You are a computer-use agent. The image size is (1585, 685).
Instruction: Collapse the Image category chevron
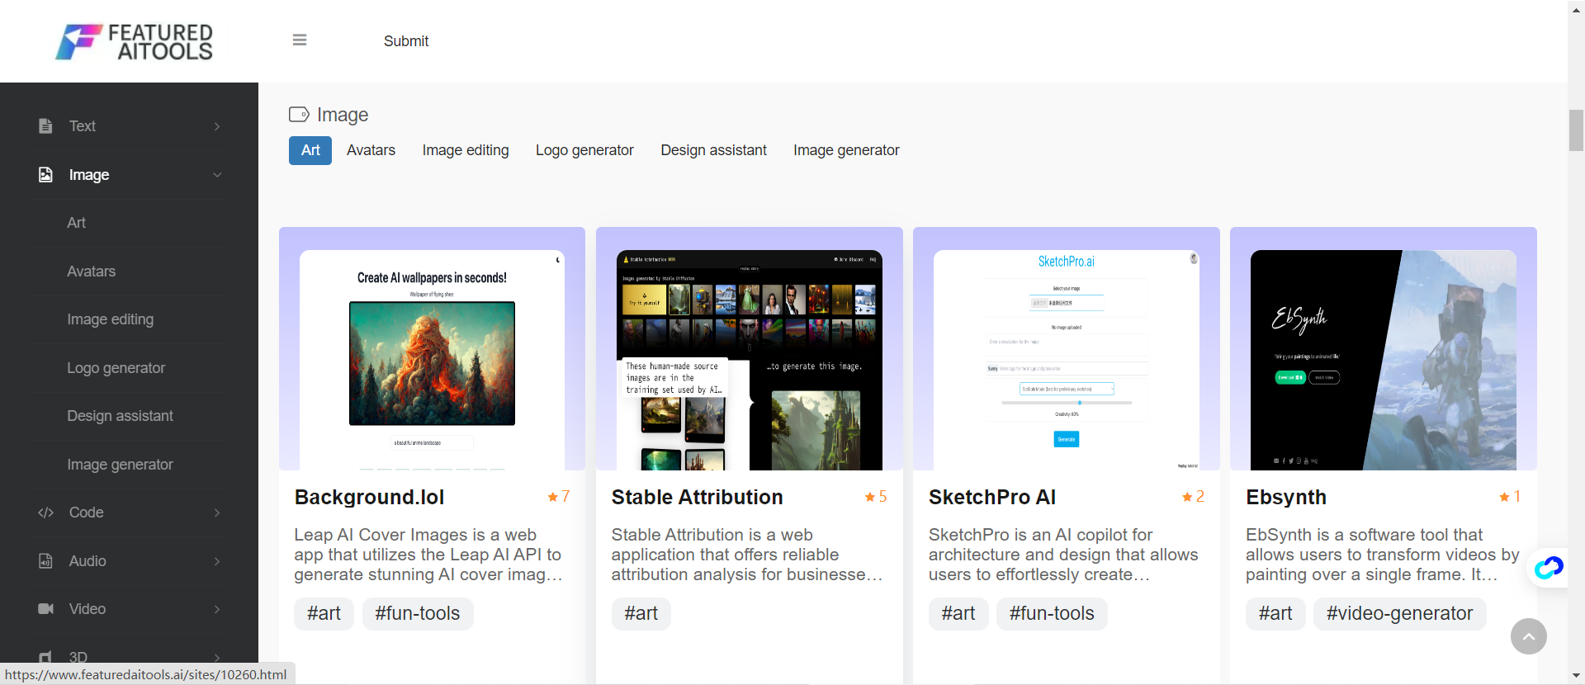[217, 175]
